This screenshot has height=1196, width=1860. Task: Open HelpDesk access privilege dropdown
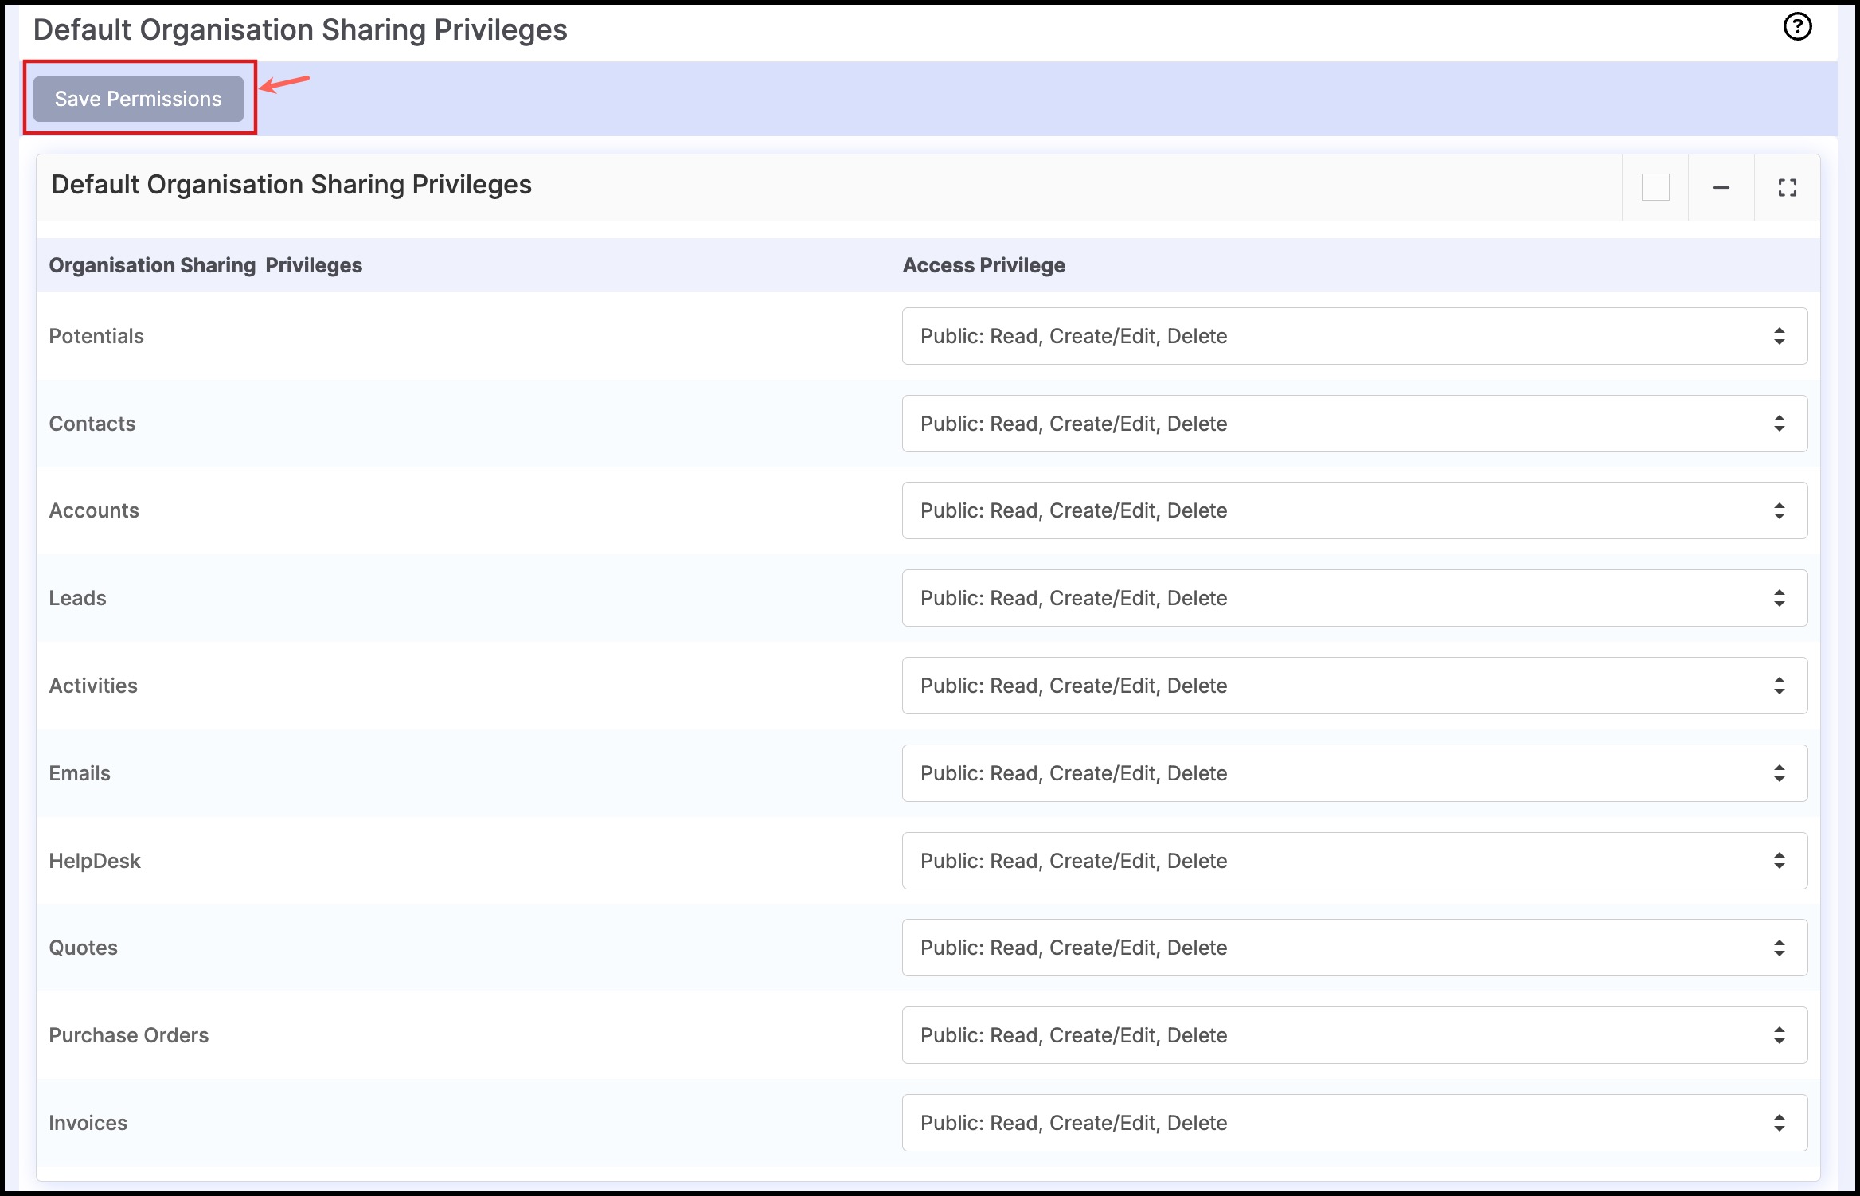(1354, 861)
